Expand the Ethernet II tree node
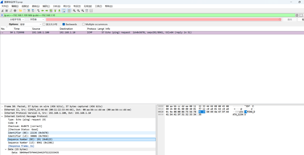Viewport: 304px width, 155px height. 2,110
